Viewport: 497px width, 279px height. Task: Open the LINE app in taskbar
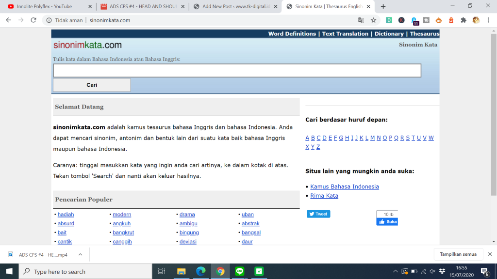point(239,271)
